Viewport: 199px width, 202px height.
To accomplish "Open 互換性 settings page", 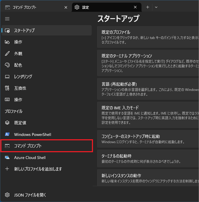I will tap(47, 88).
